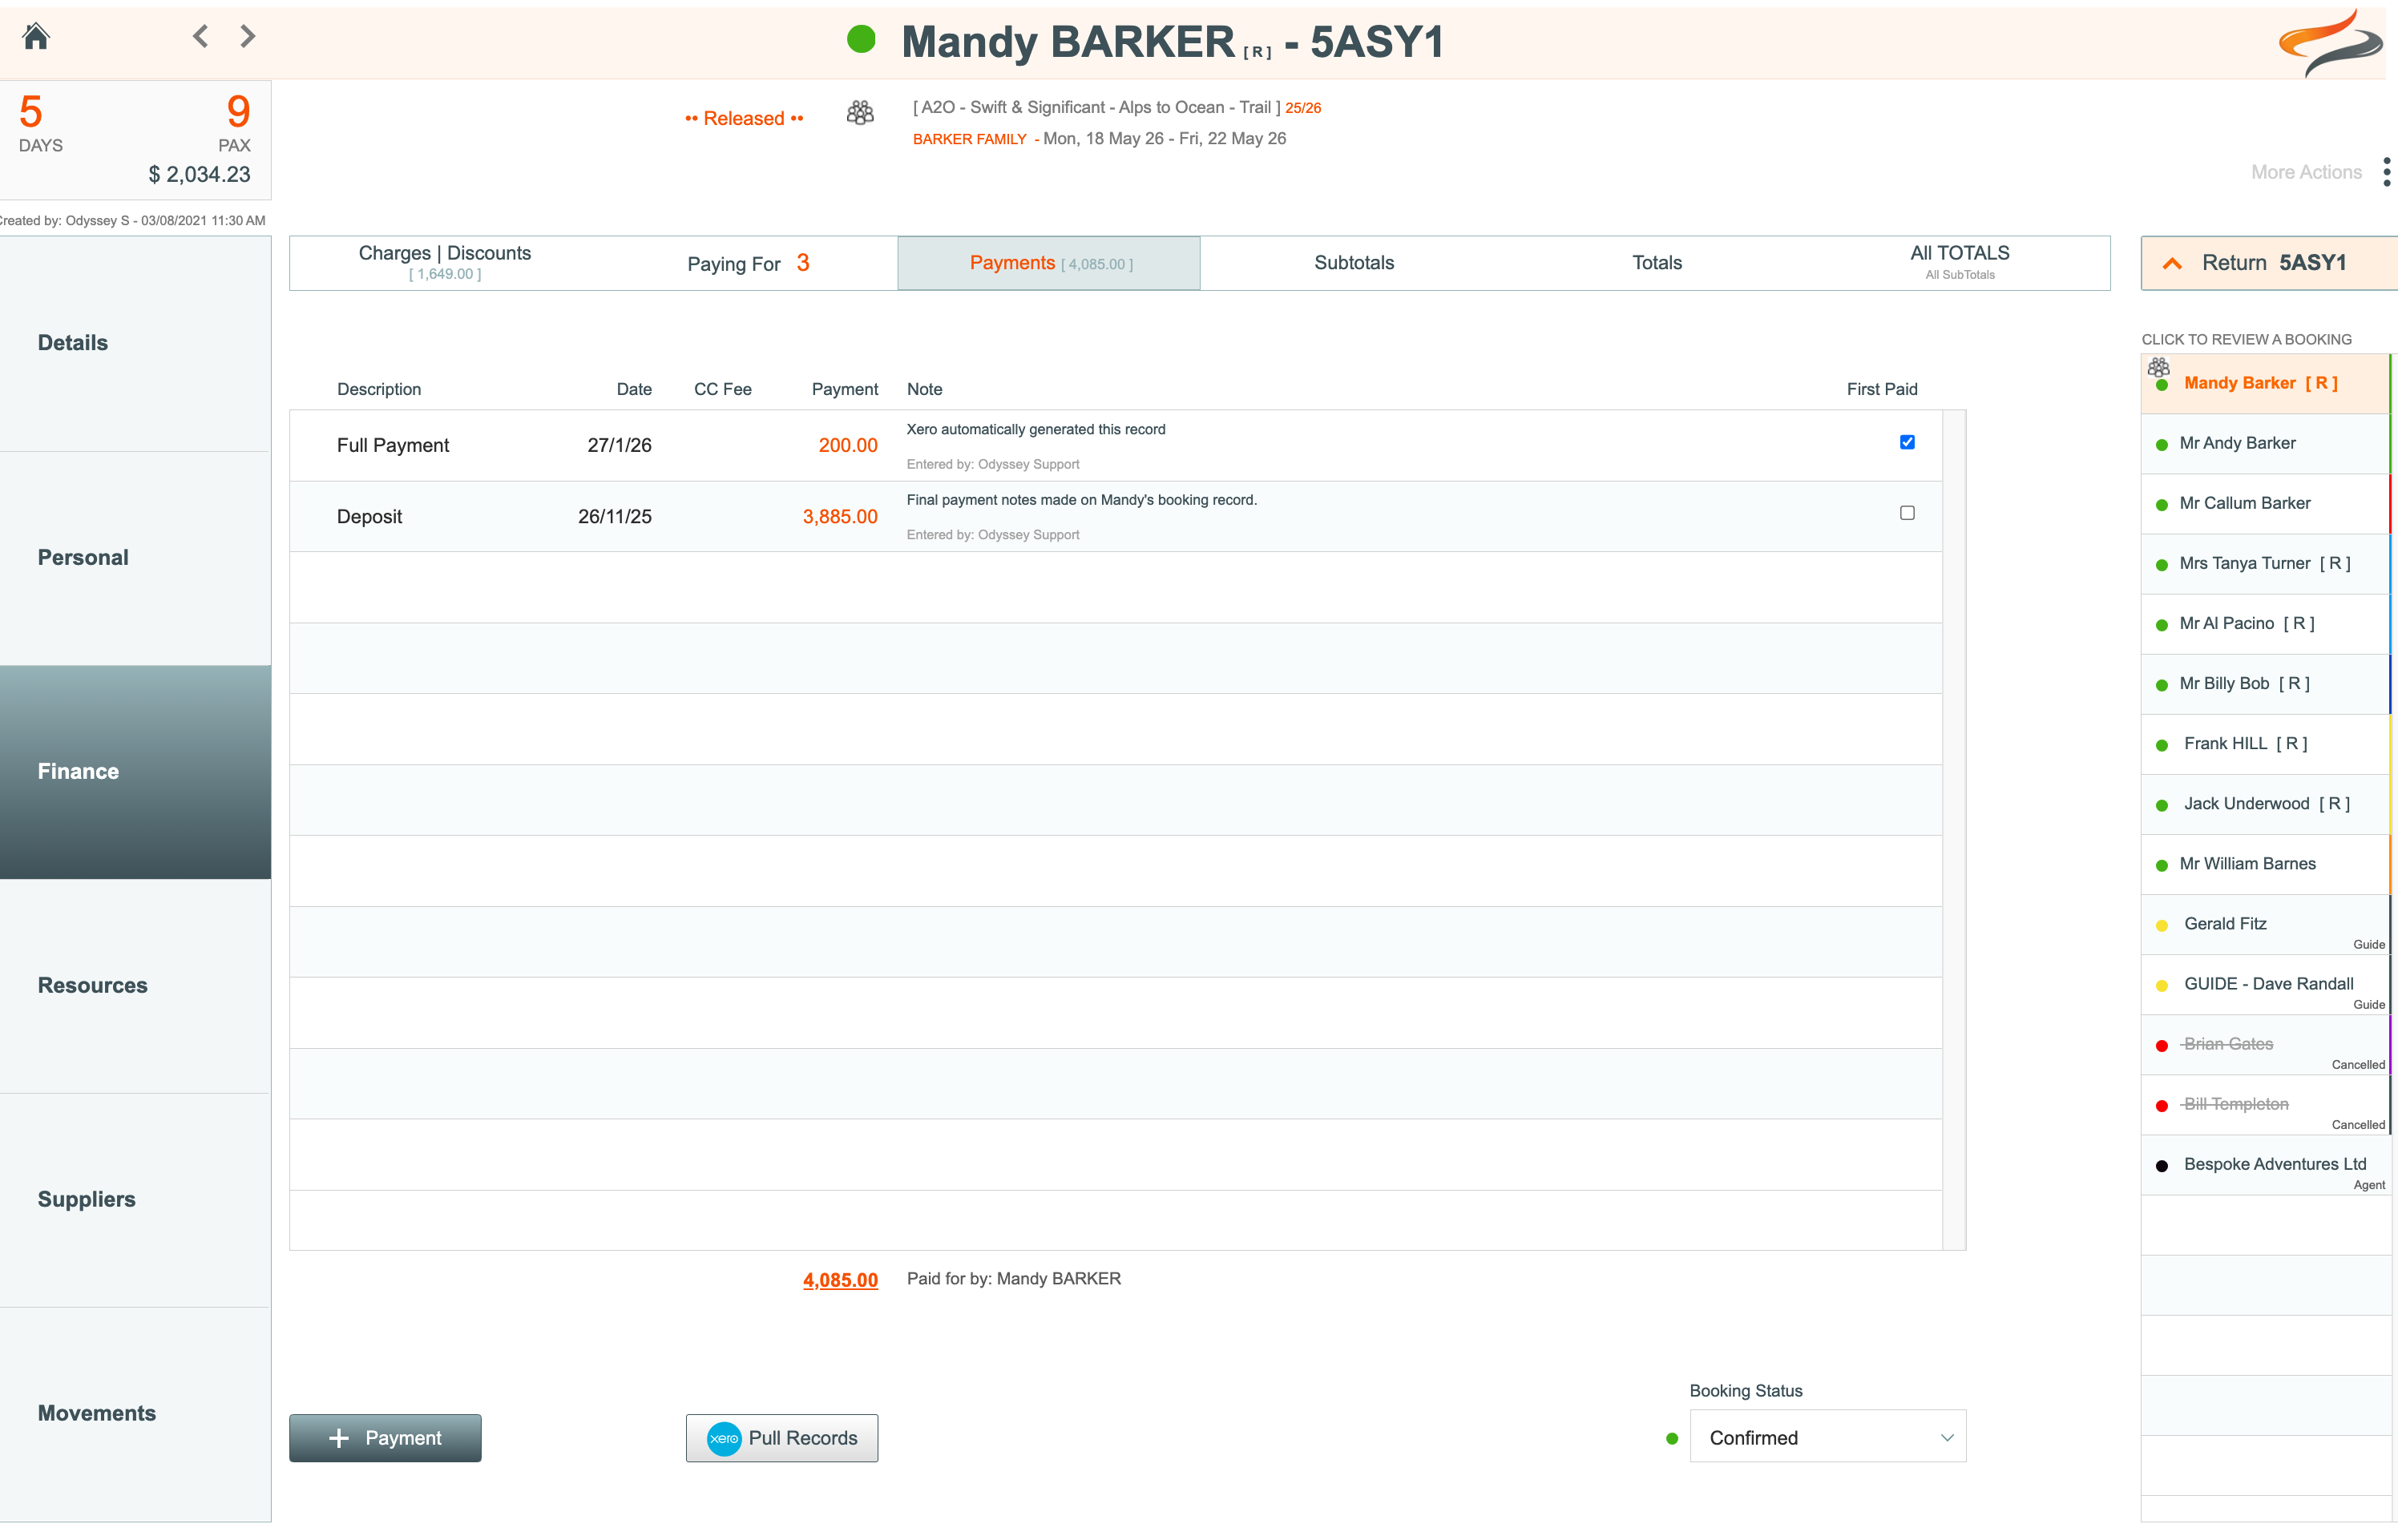Click the Xero logo in Pull Records
The image size is (2398, 1540).
tap(724, 1438)
